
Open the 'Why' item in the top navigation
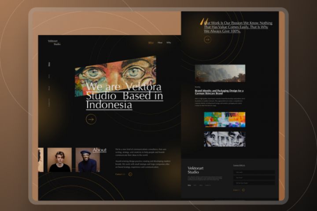pyautogui.click(x=169, y=43)
